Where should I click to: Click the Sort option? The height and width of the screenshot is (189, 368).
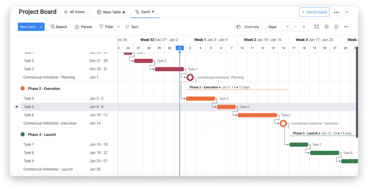coord(132,27)
